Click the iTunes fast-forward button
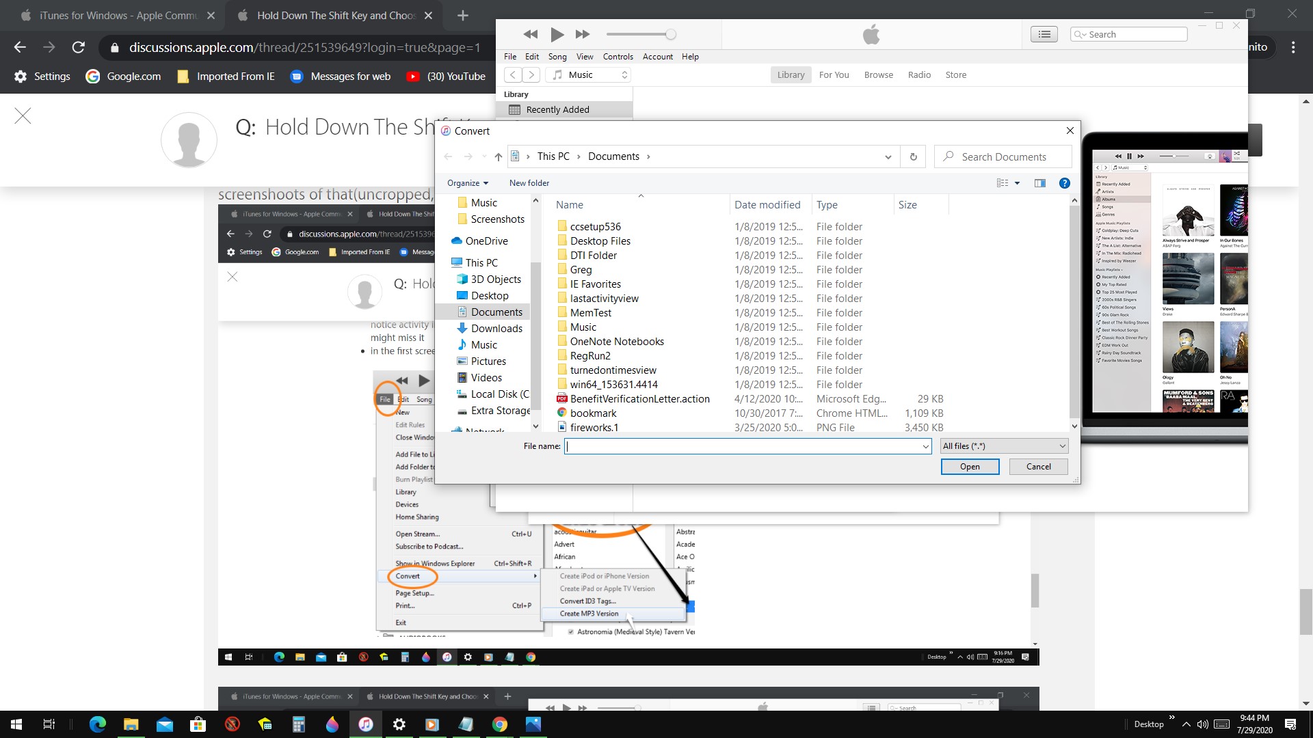 [582, 34]
